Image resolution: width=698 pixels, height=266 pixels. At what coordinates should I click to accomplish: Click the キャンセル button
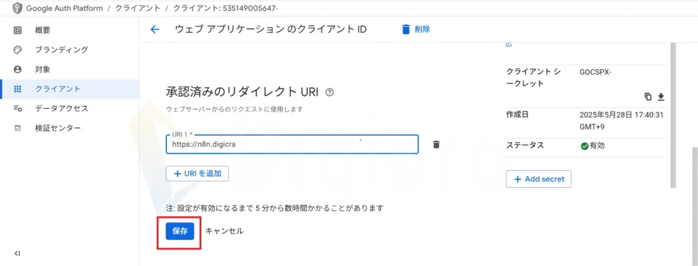(224, 231)
